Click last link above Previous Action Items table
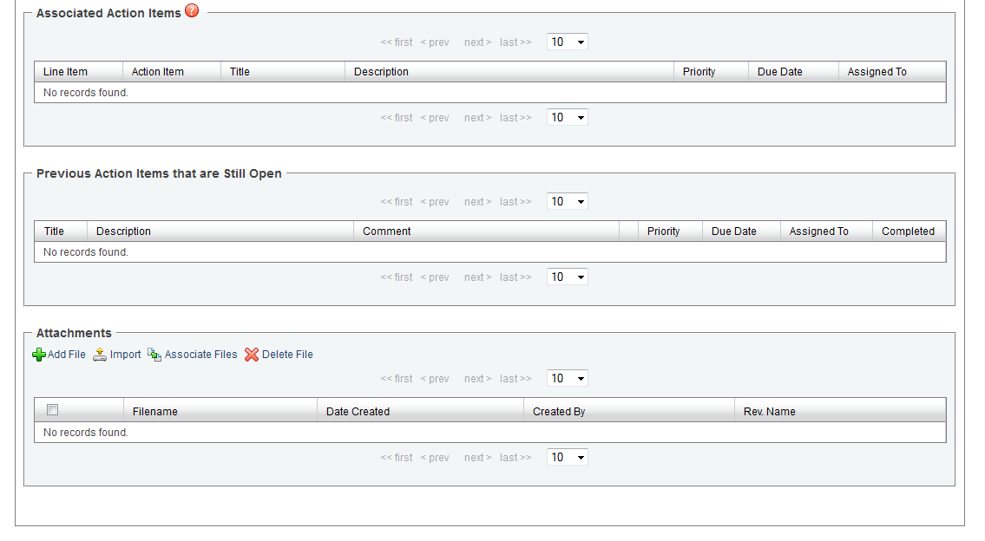Viewport: 985px width, 541px height. pos(515,201)
